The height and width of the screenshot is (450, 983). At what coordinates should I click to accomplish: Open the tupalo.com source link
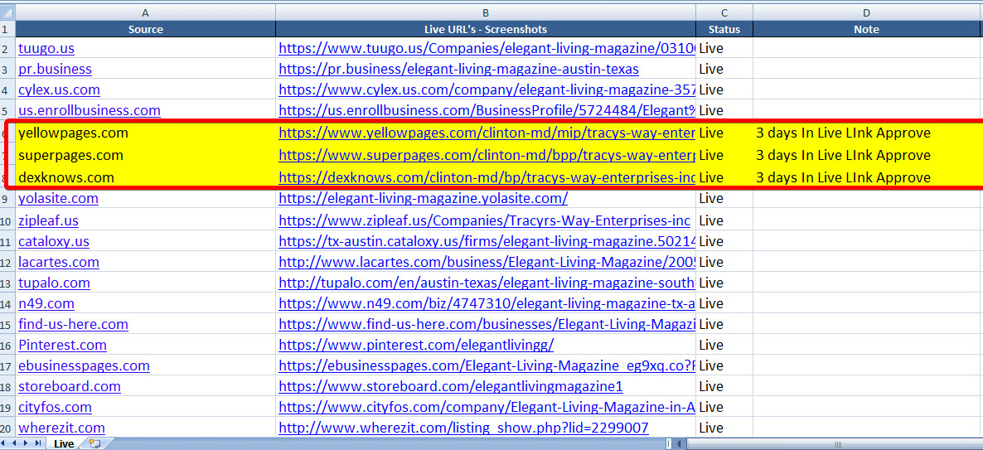54,283
